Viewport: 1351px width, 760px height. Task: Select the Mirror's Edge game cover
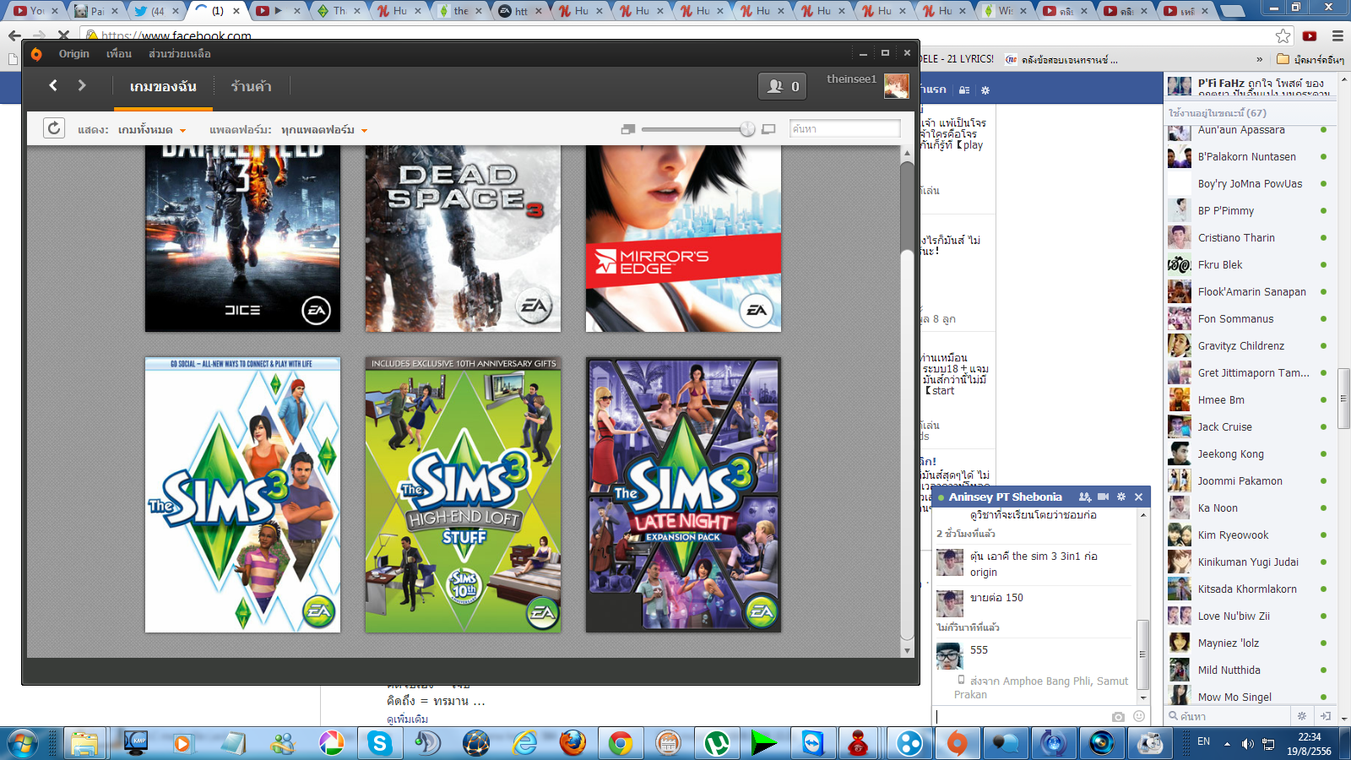point(683,238)
